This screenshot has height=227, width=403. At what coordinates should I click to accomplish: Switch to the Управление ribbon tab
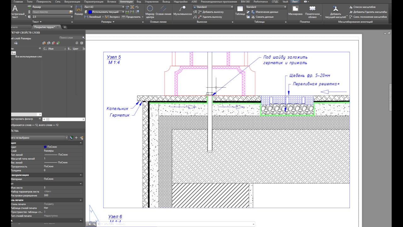coord(151,2)
